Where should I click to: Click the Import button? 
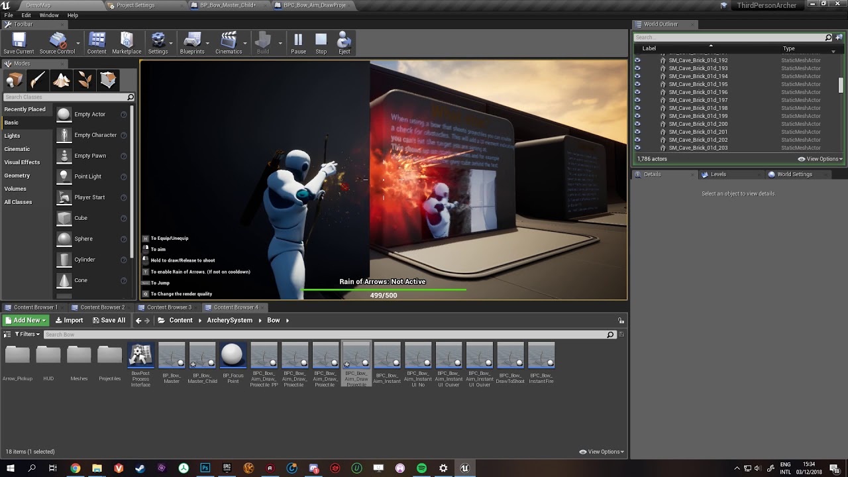pyautogui.click(x=69, y=320)
